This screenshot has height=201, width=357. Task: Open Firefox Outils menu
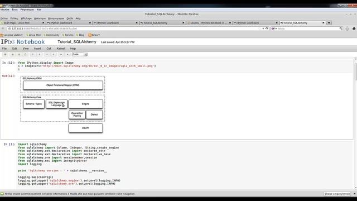tap(70, 18)
